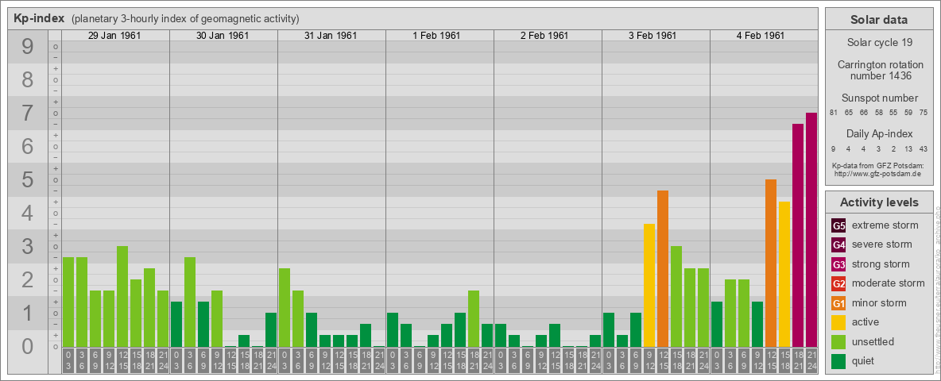
Task: Click the '1 Feb 1961' date header
Action: [436, 36]
